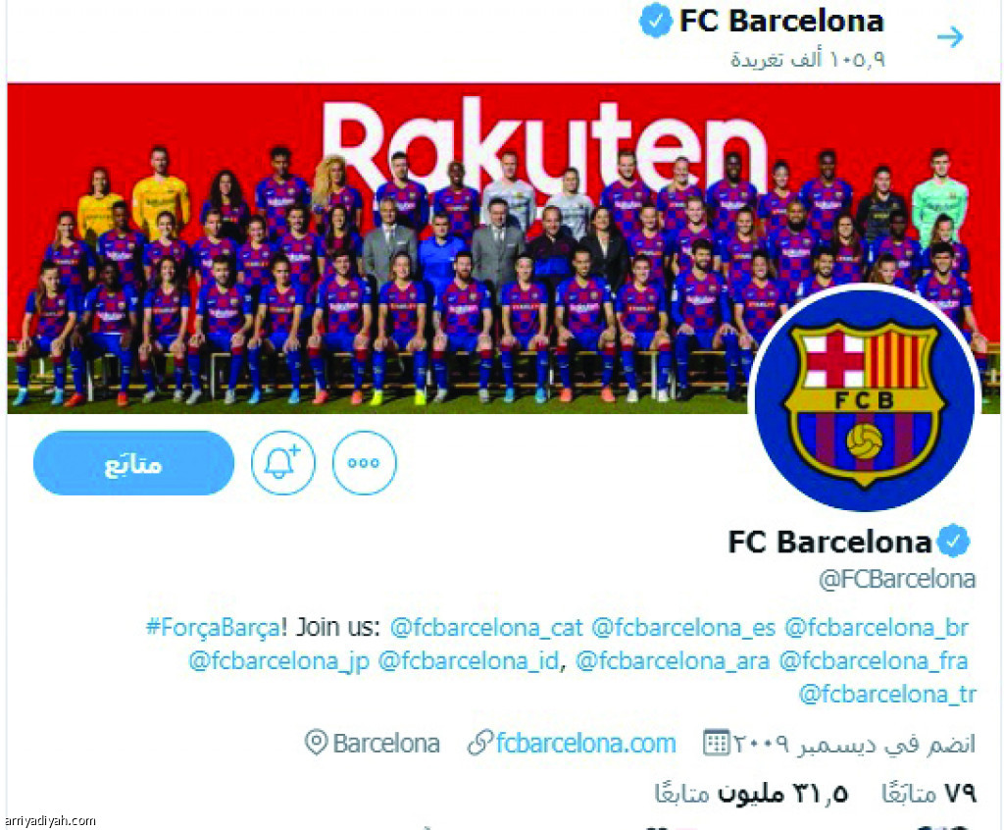
Task: View the 31.5 million followers list
Action: point(751,794)
